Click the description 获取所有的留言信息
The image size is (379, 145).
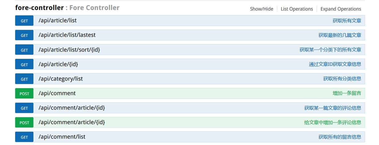(x=340, y=137)
